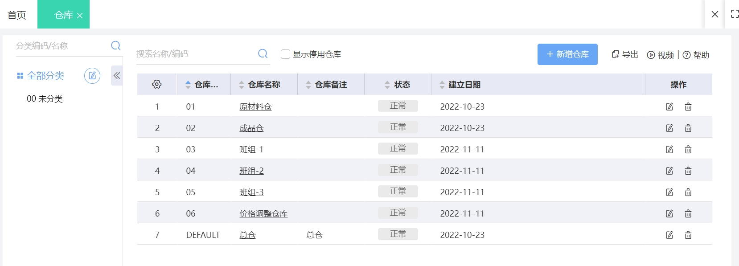Click the category search magnifier icon
Image resolution: width=739 pixels, height=266 pixels.
click(x=115, y=45)
